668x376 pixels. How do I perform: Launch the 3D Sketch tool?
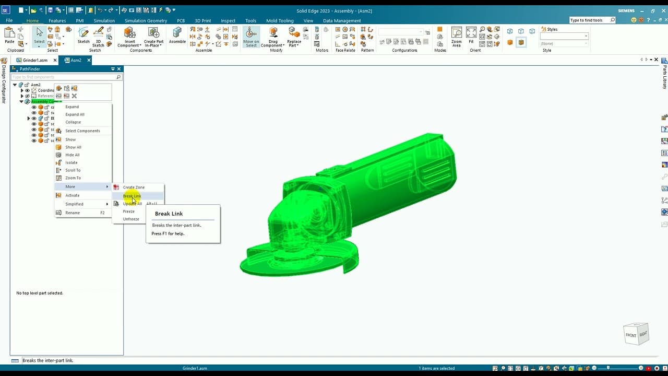(x=98, y=37)
